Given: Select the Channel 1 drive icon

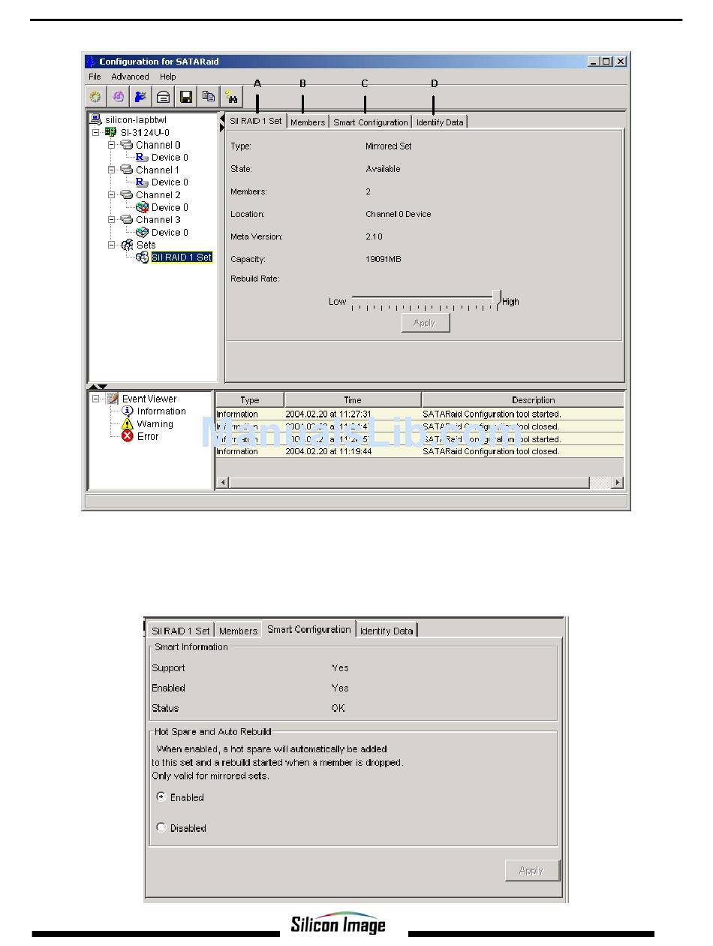Looking at the screenshot, I should pyautogui.click(x=127, y=170).
